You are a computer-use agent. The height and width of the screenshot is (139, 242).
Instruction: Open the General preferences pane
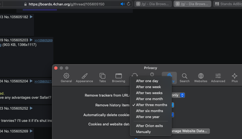pos(66,78)
